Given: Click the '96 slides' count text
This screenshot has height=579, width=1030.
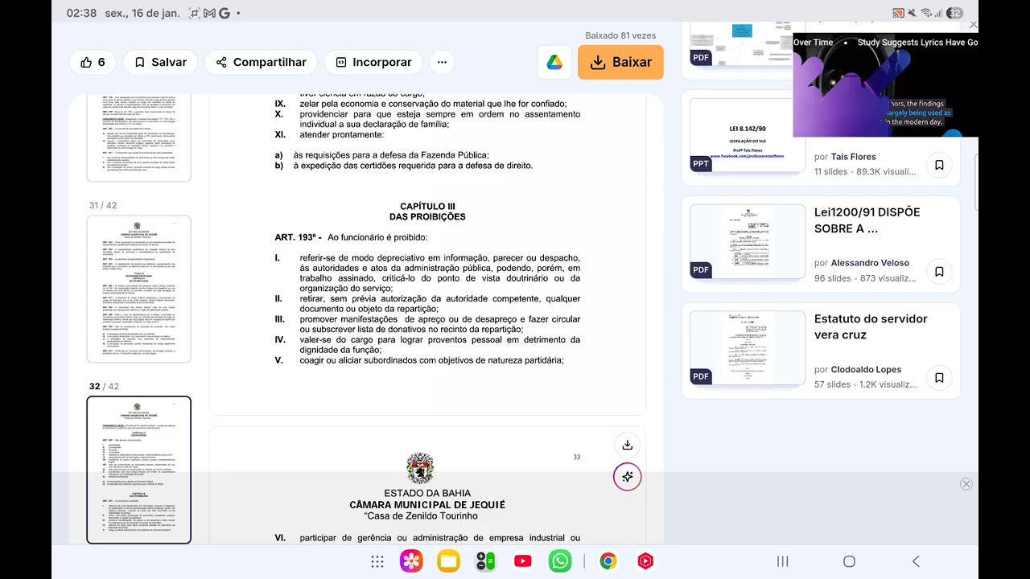Looking at the screenshot, I should point(833,278).
